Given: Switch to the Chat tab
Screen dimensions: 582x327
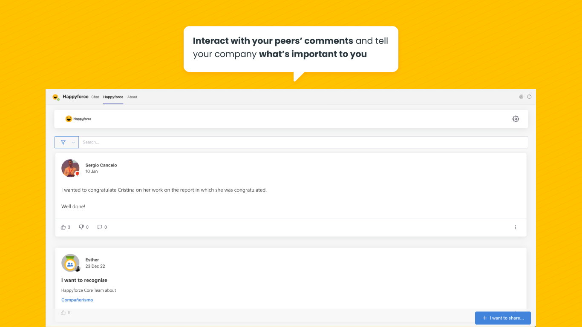Looking at the screenshot, I should (x=95, y=97).
